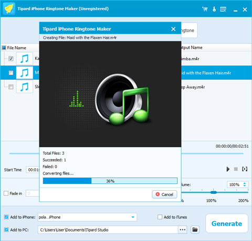The image size is (252, 241).
Task: Click the playback timeline track
Action: coord(126,154)
